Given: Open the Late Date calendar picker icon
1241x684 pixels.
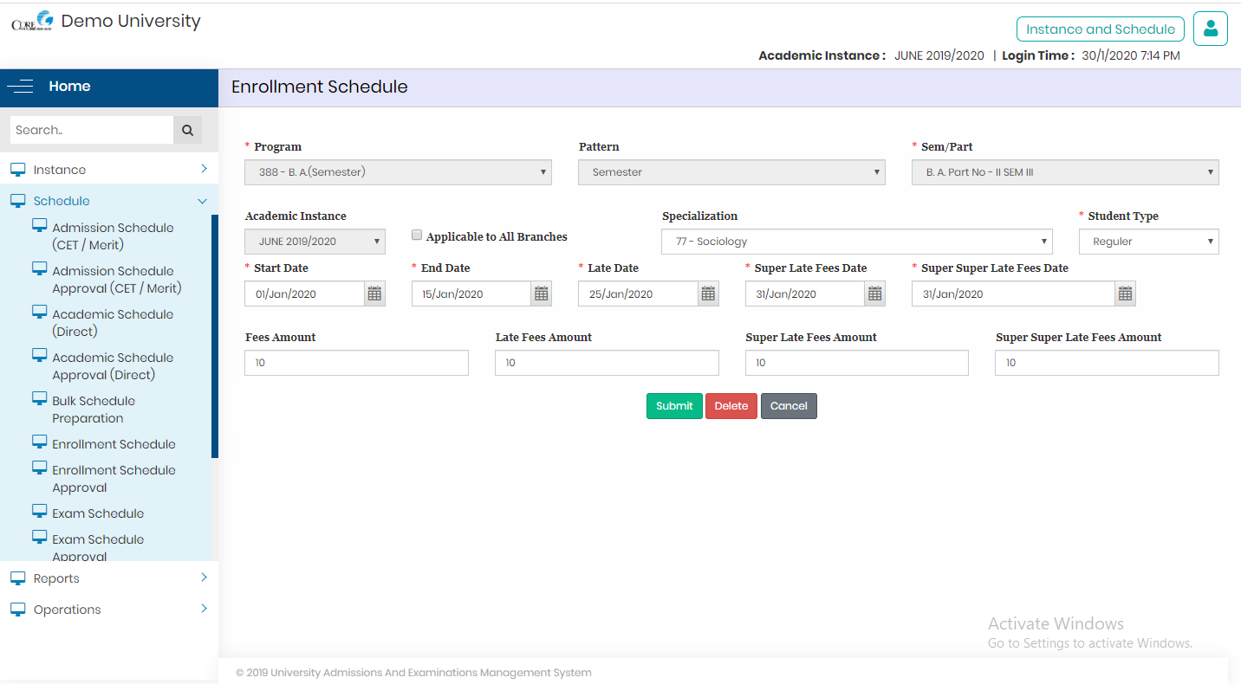Looking at the screenshot, I should click(708, 294).
